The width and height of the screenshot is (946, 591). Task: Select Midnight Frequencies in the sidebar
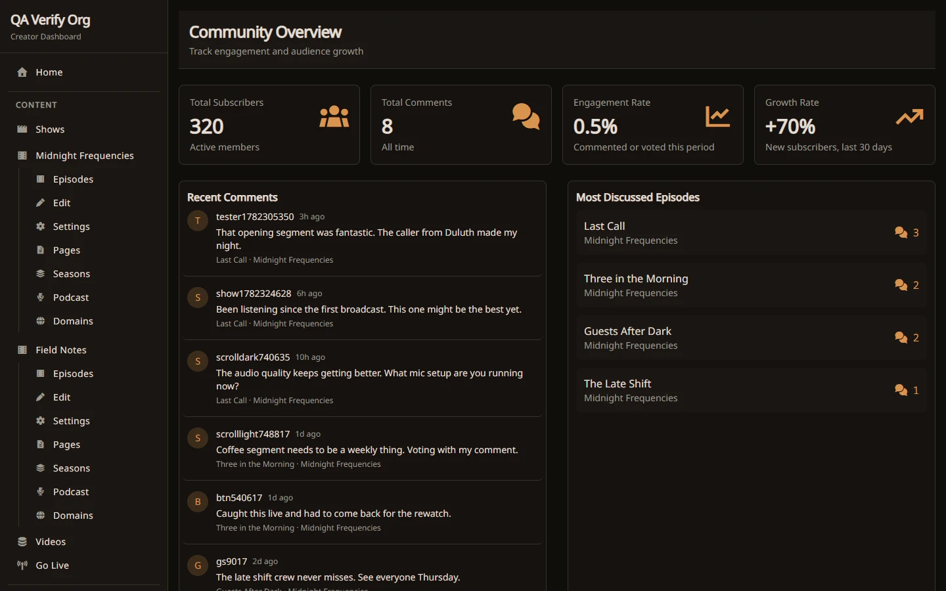[84, 156]
